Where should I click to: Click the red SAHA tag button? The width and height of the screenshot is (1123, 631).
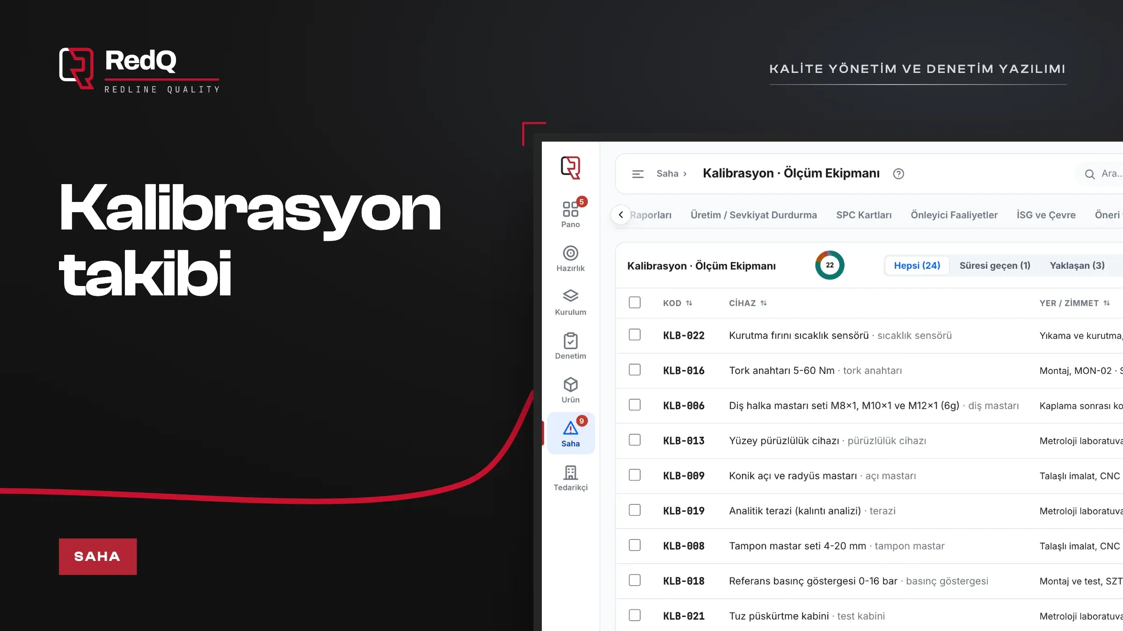[x=98, y=557]
